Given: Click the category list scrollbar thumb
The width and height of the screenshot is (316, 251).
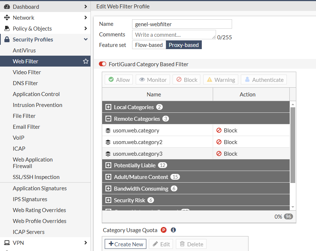Looking at the screenshot, I should click(293, 145).
